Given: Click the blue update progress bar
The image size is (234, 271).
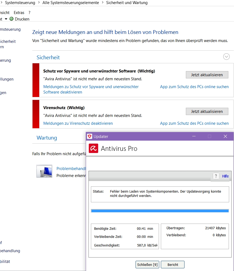Looking at the screenshot, I should 160,211.
